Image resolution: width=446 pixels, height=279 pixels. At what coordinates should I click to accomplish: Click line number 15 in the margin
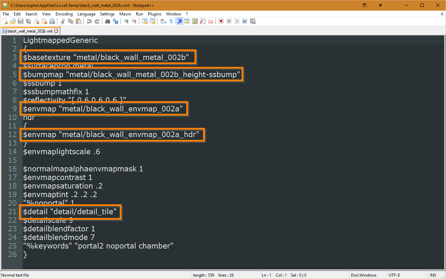tap(12, 160)
